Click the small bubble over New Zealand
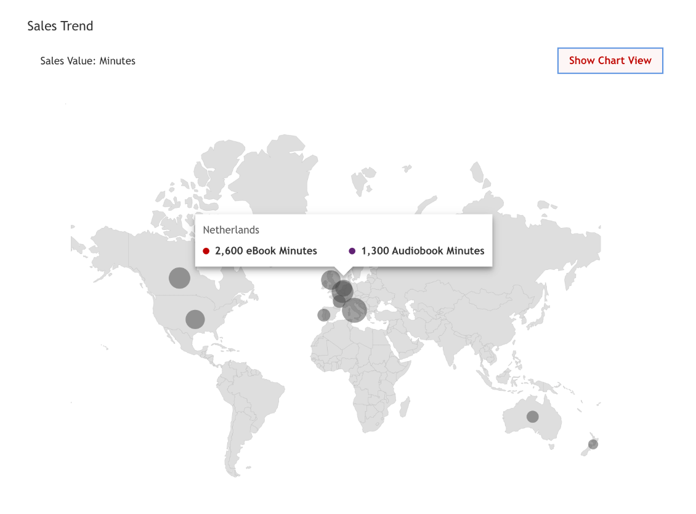The height and width of the screenshot is (514, 696). 593,444
